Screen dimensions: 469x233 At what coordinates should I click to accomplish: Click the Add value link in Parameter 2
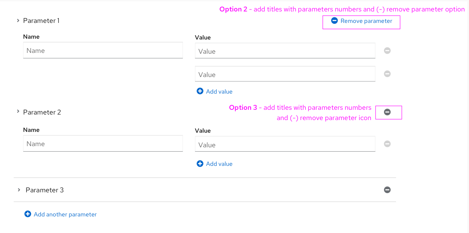click(219, 164)
